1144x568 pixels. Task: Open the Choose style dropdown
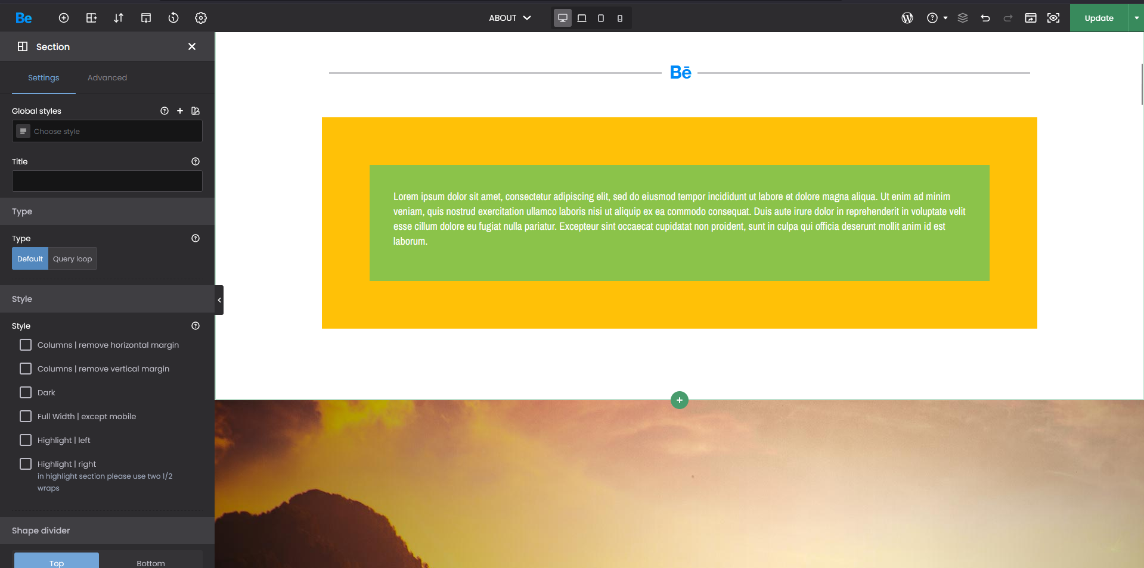(107, 131)
